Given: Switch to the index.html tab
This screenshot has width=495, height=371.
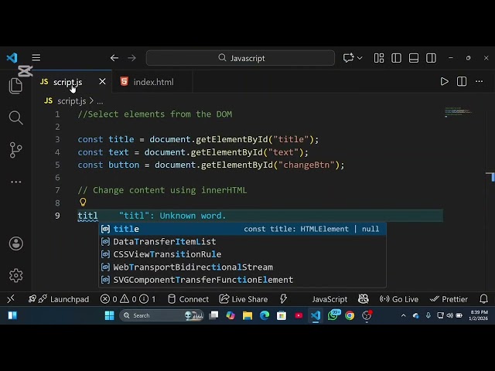Looking at the screenshot, I should [153, 82].
